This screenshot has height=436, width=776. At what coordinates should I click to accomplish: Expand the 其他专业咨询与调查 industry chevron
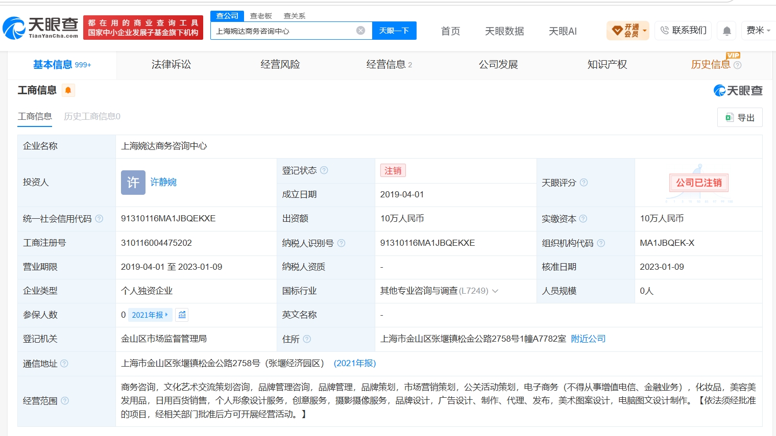[x=495, y=291]
